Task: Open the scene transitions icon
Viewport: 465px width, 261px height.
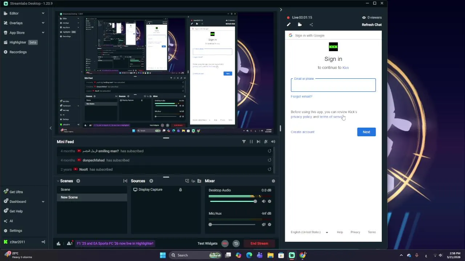Action: 125,181
